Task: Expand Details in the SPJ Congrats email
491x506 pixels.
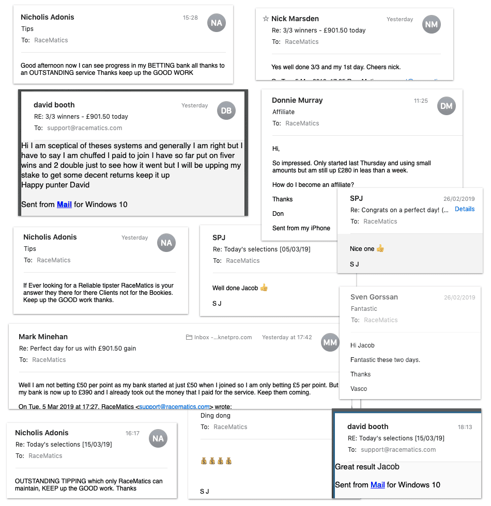Action: [465, 209]
